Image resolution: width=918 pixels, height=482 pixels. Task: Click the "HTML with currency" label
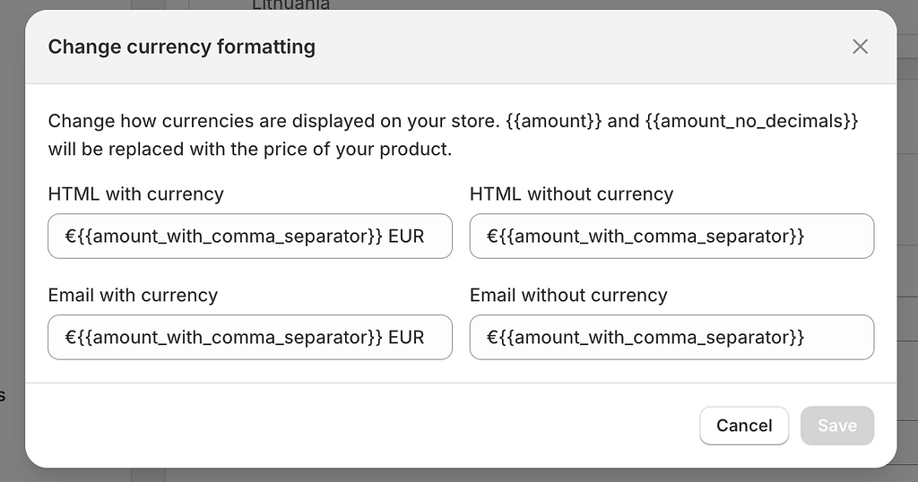(135, 194)
